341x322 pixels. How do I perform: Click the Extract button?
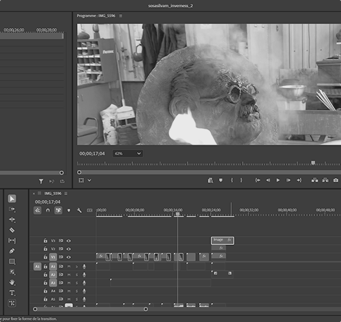point(325,180)
